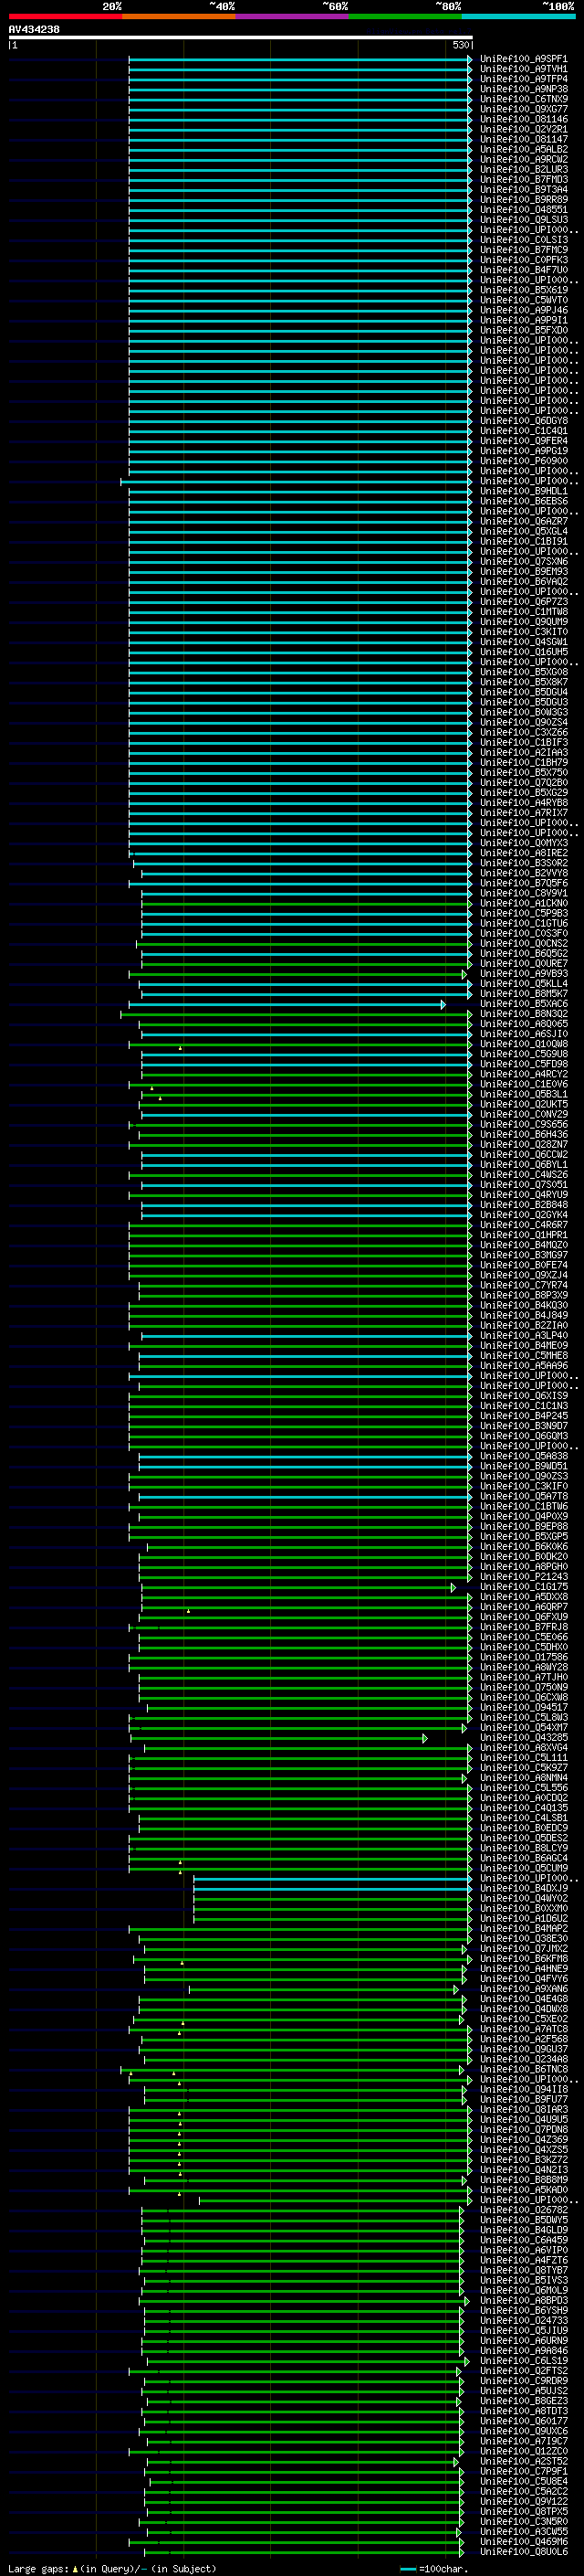Viewport: 584px width, 2576px height.
Task: Select the UniRef100_Q4Z369 label
Action: click(x=523, y=2139)
